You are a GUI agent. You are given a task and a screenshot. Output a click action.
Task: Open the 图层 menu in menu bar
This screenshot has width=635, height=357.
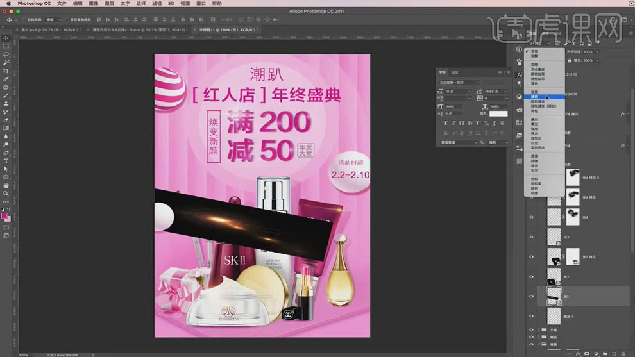(109, 3)
